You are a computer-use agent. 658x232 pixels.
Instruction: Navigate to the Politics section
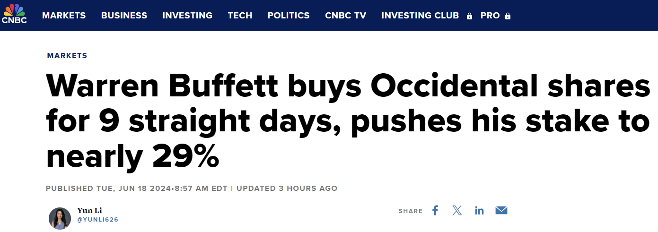pos(289,16)
